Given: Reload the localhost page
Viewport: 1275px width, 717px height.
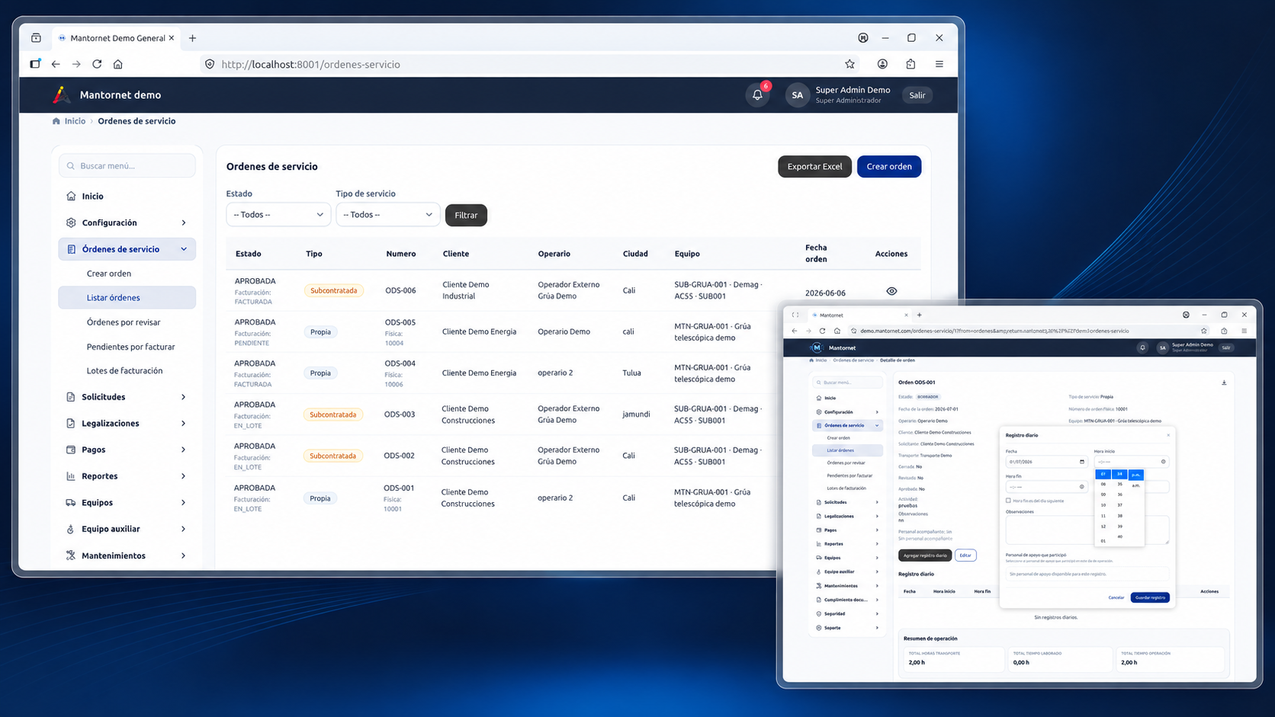Looking at the screenshot, I should click(97, 64).
